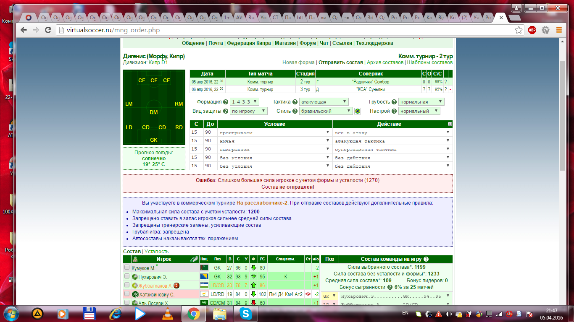Click the help icon next to Настрой
This screenshot has width=574, height=322.
[x=394, y=111]
